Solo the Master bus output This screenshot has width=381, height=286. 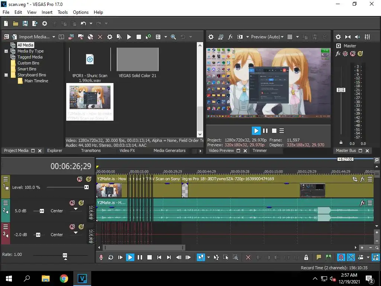pyautogui.click(x=360, y=54)
